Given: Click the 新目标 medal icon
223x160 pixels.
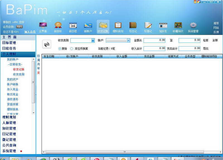Looking at the screenshot, I should click(58, 25).
